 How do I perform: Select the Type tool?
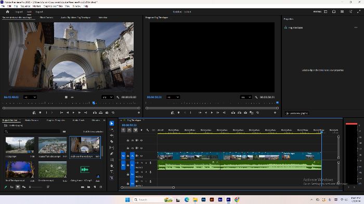[x=112, y=171]
